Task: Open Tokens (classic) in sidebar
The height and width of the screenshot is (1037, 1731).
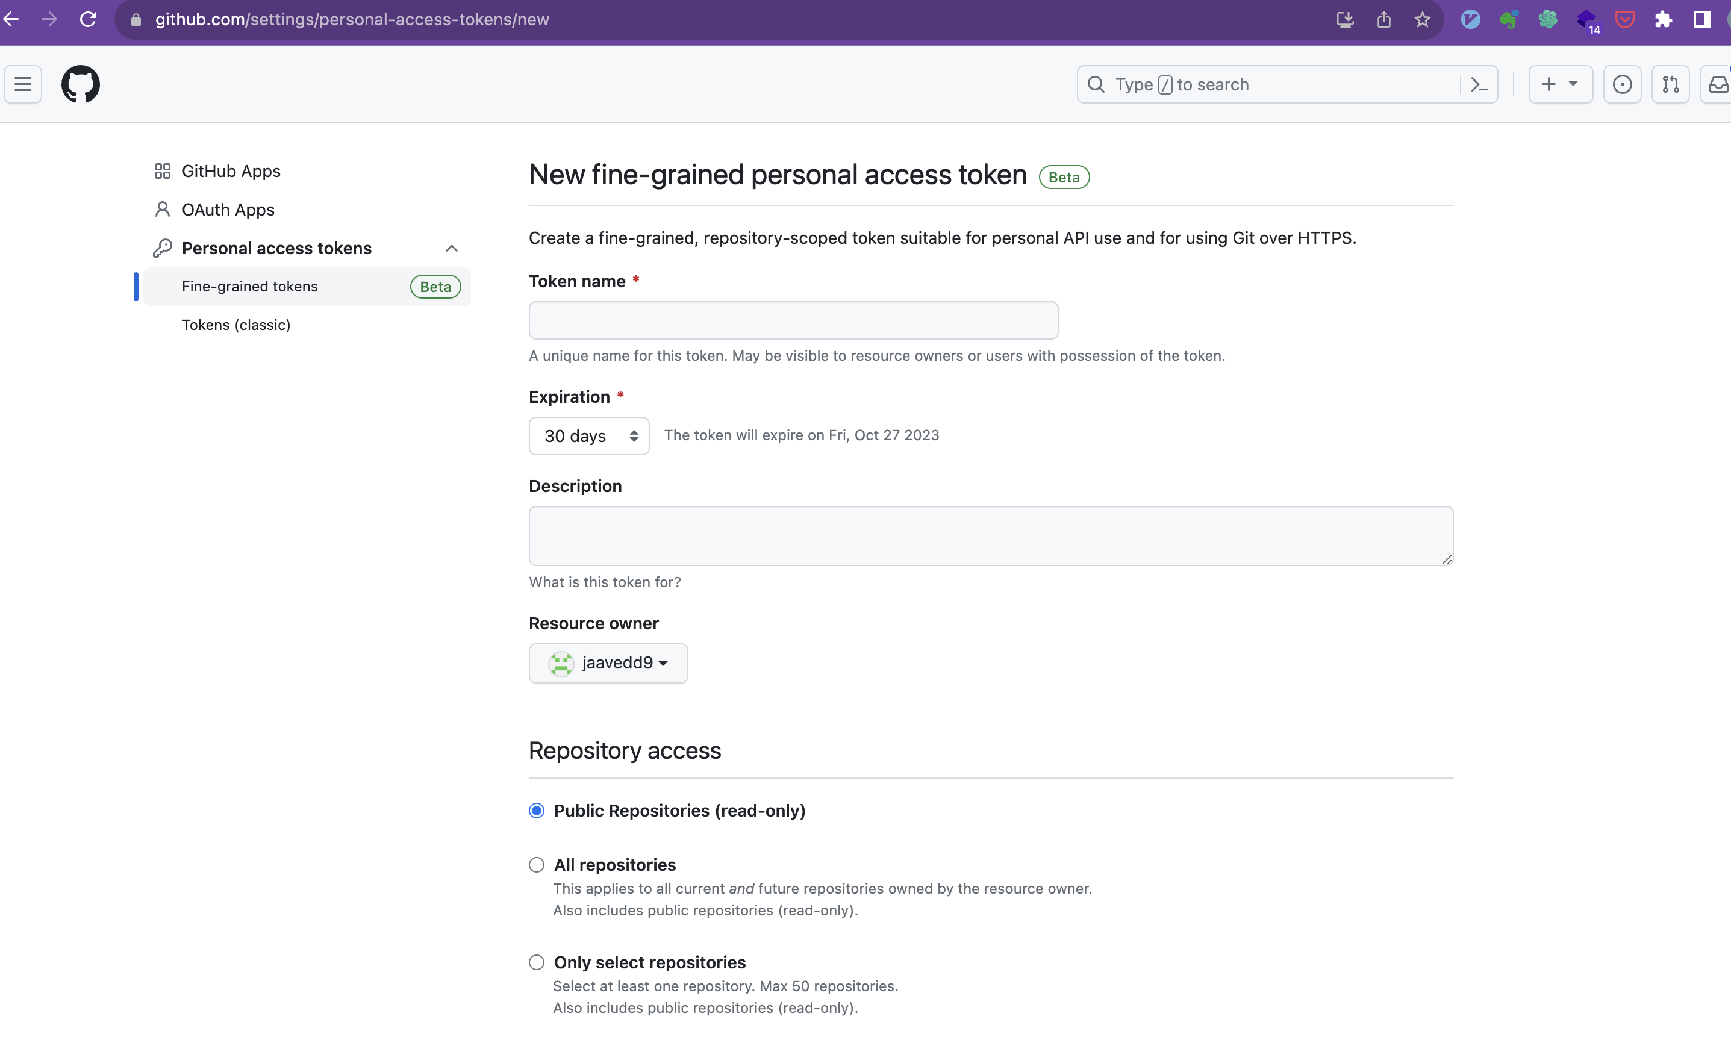Action: 236,325
